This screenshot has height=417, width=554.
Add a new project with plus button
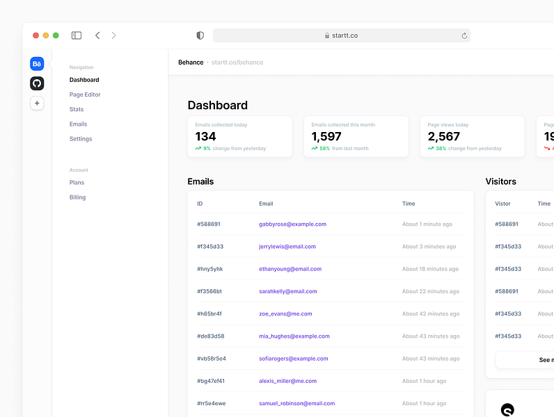tap(37, 104)
